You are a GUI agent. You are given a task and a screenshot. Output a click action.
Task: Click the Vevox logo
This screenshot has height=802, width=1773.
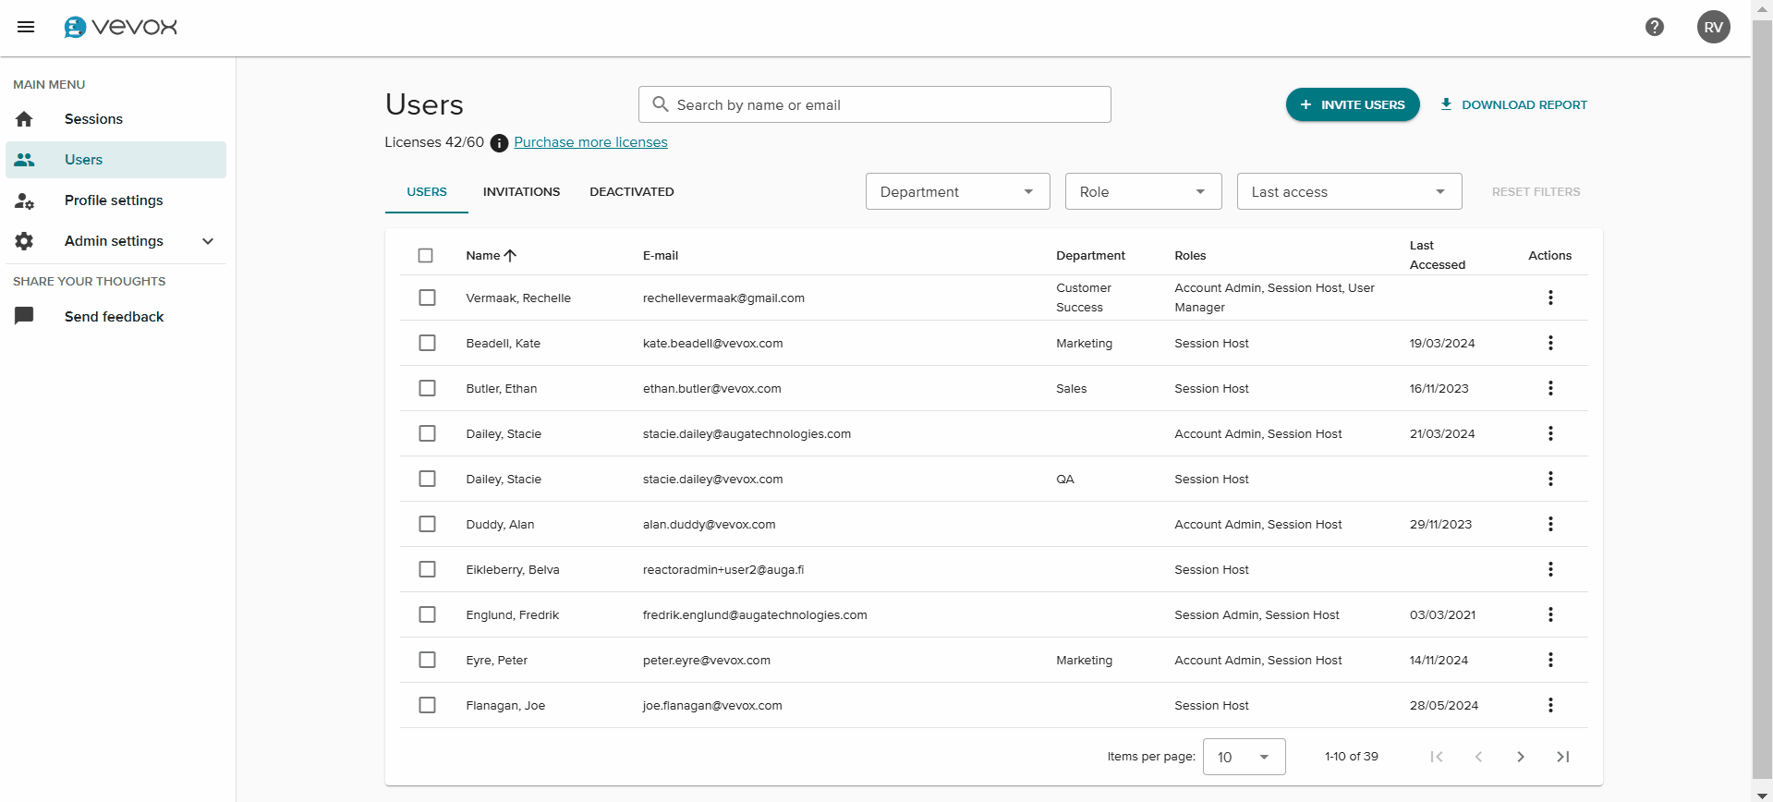pyautogui.click(x=120, y=27)
